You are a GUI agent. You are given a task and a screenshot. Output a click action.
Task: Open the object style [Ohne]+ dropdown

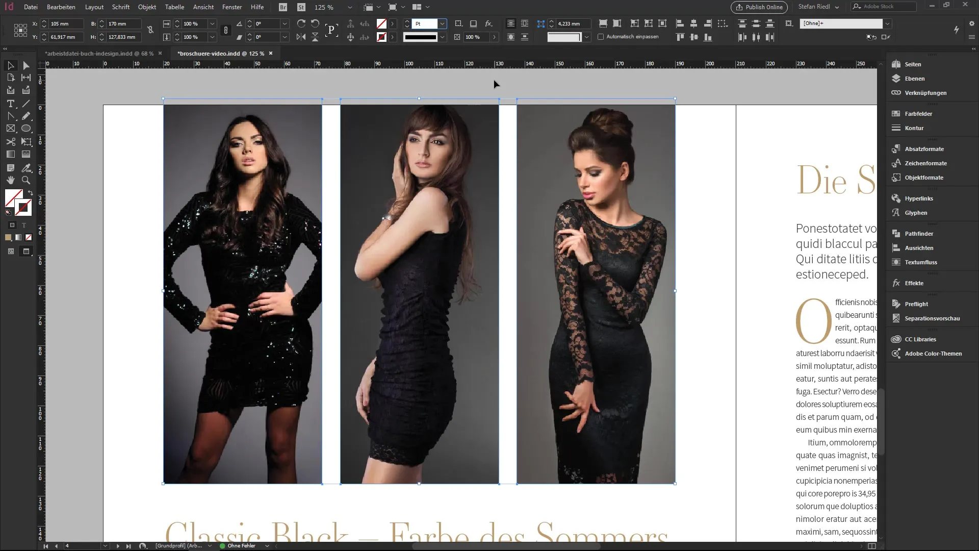887,23
